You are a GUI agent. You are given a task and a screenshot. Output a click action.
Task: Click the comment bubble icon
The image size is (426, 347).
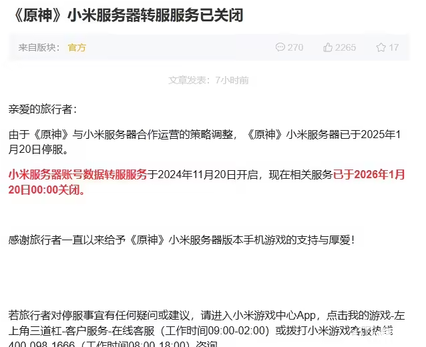coord(280,47)
